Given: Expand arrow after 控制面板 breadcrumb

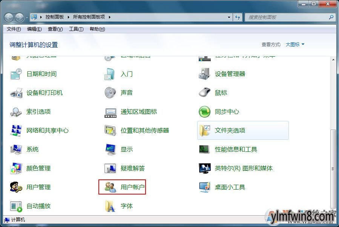Looking at the screenshot, I should (x=69, y=17).
